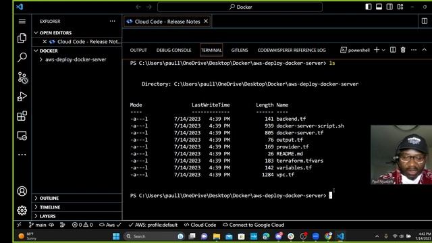
Task: Open Google Chrome from the taskbar
Action: (x=328, y=236)
